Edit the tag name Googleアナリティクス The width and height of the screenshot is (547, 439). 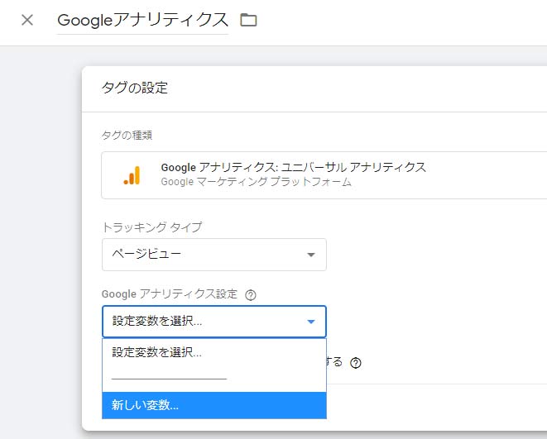(142, 20)
